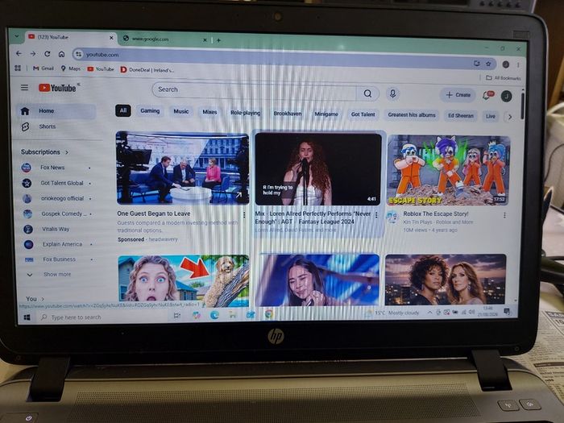
Task: Click the Create button
Action: pyautogui.click(x=458, y=95)
